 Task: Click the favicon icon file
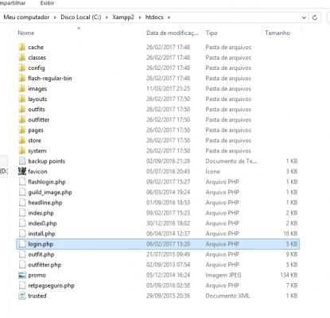22,171
